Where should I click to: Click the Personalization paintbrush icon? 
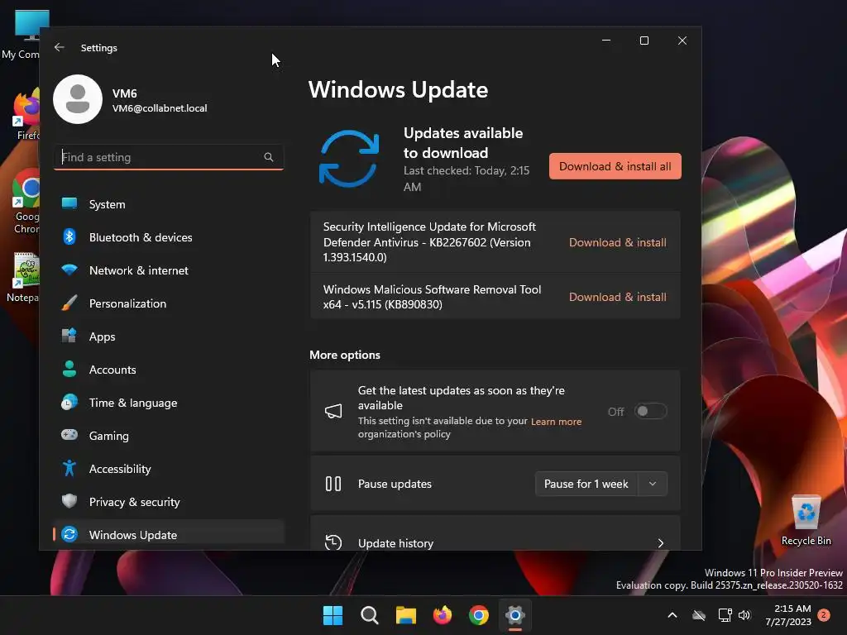click(69, 303)
